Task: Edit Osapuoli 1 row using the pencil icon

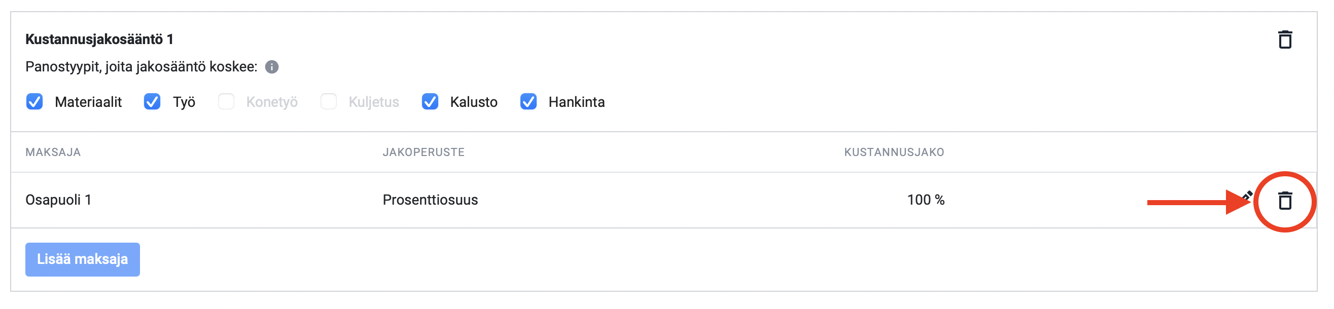Action: [x=1247, y=196]
